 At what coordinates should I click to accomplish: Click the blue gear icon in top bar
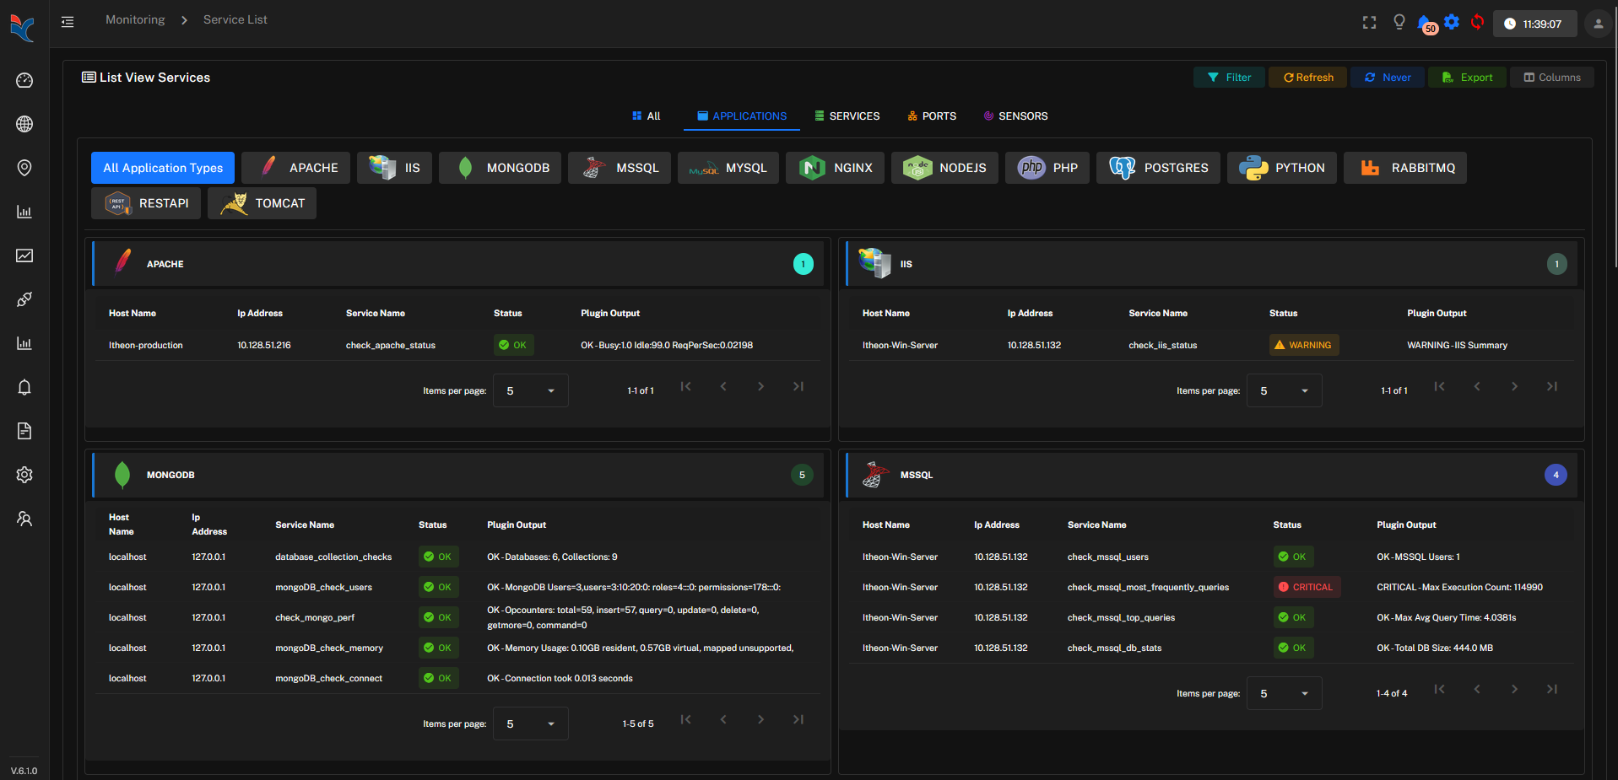click(x=1452, y=22)
